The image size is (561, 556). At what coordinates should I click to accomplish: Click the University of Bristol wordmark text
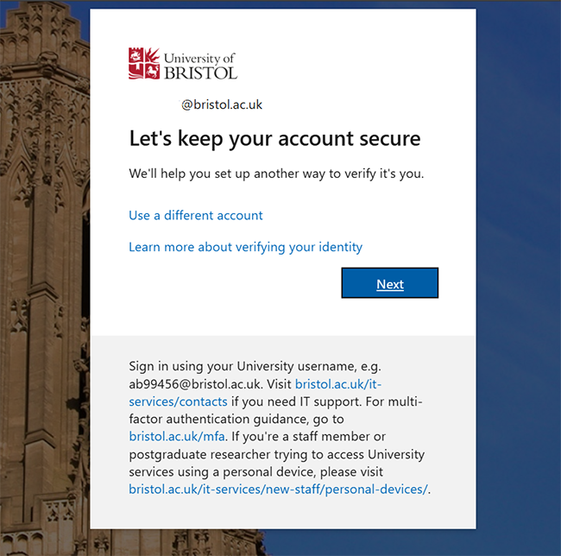200,65
